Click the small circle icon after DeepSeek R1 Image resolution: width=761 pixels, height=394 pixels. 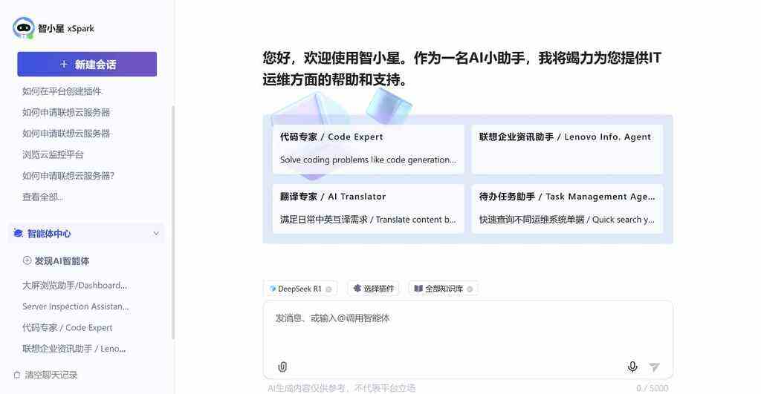point(328,289)
